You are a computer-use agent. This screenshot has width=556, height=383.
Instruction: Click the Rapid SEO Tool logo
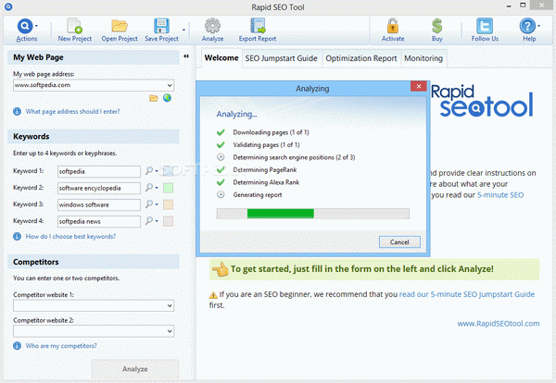click(482, 101)
